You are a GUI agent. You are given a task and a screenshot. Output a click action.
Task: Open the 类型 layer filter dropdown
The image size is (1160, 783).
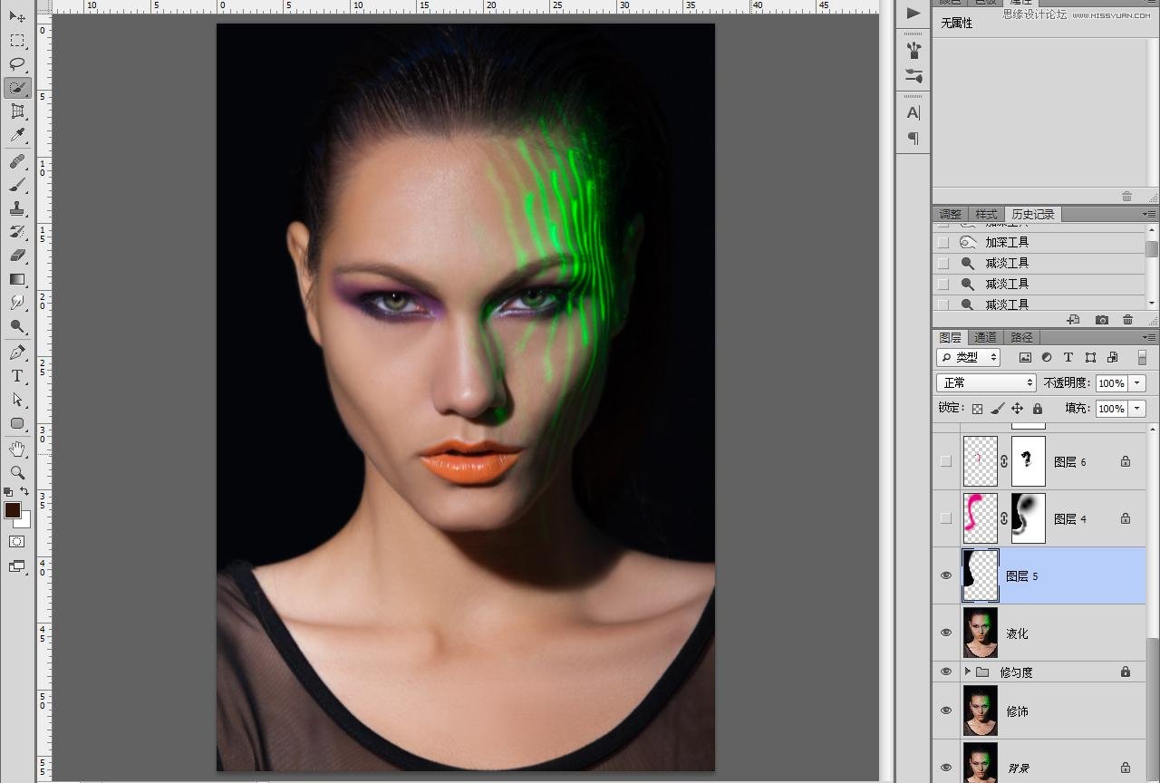click(968, 358)
